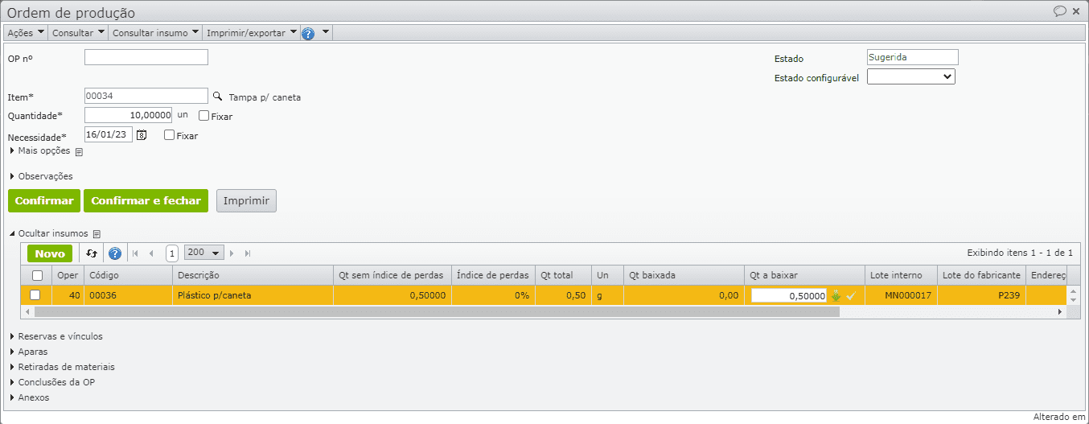Expand the Observações section
Viewport: 1089px width, 424px height.
pyautogui.click(x=41, y=176)
